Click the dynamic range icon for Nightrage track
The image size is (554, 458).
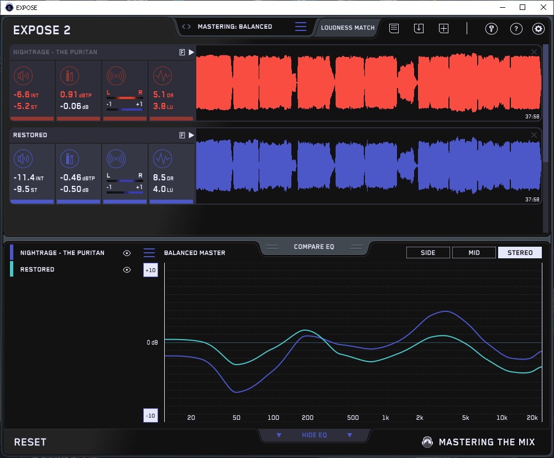pos(163,76)
